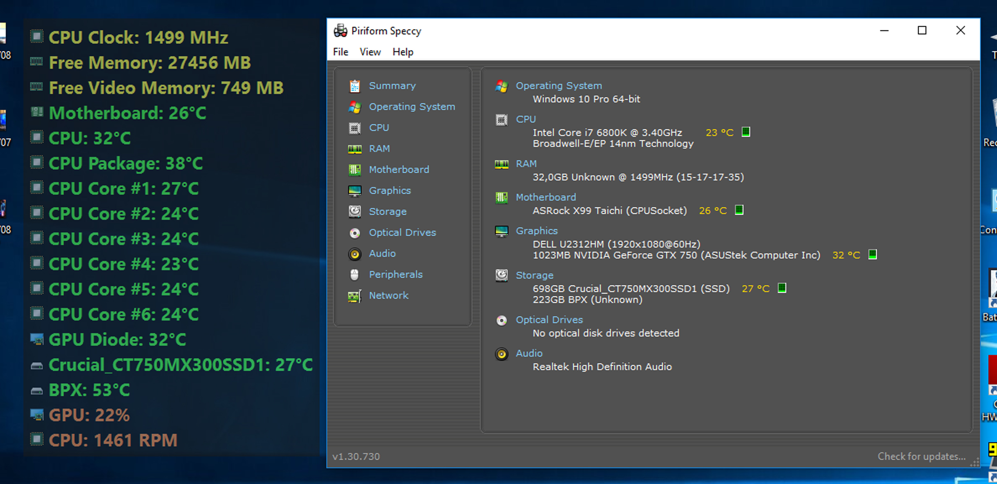
Task: Click the Audio speaker icon in sidebar
Action: [x=354, y=254]
